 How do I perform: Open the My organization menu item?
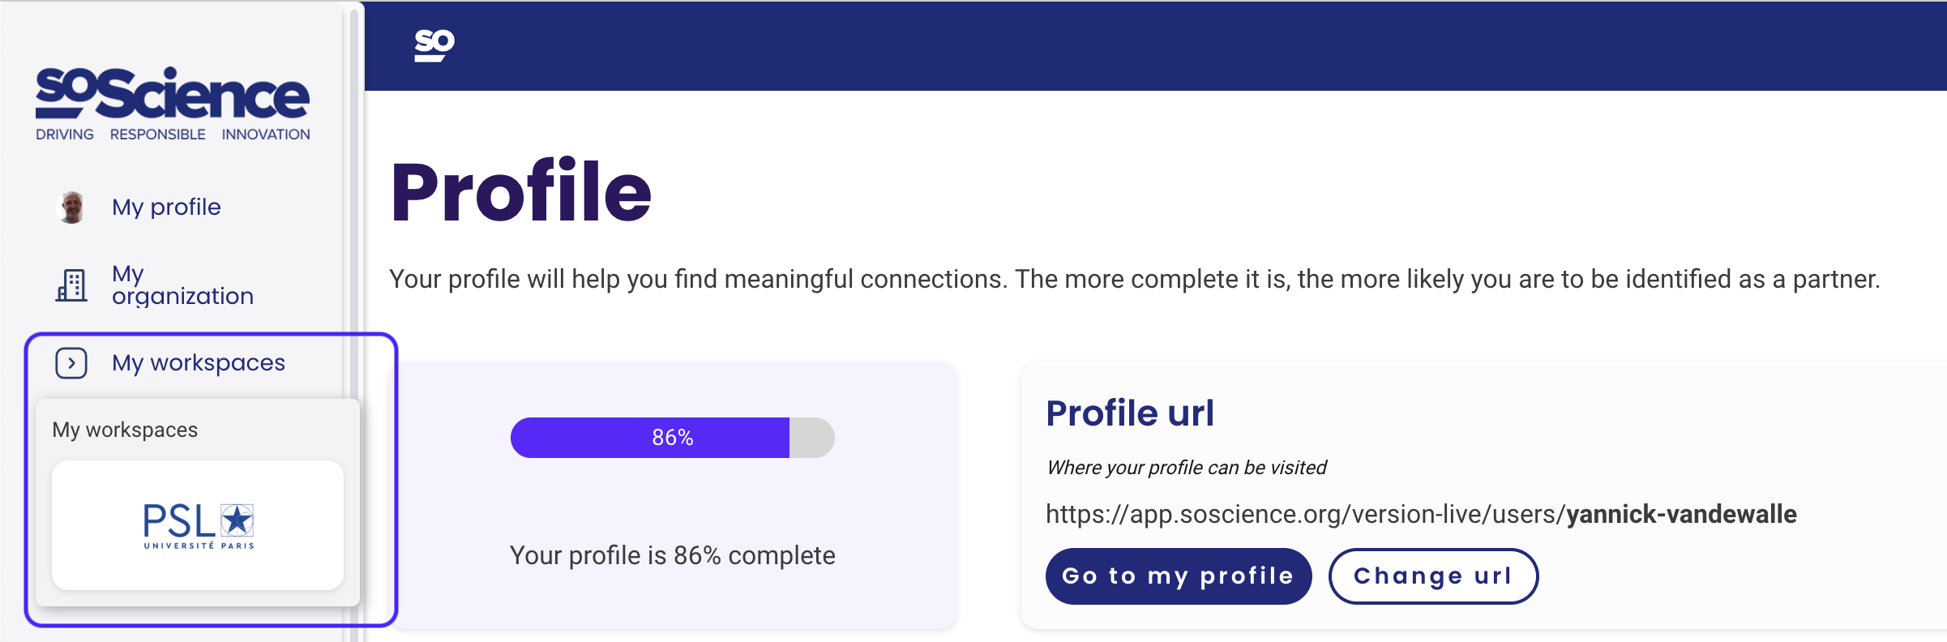tap(182, 285)
